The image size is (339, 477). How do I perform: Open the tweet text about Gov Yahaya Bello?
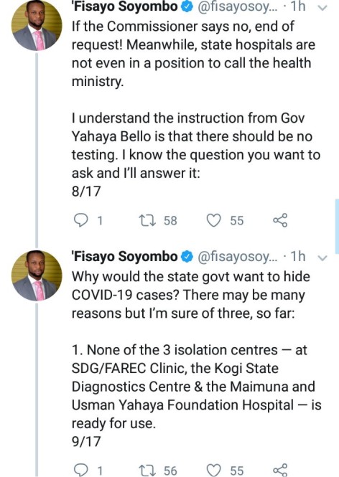click(196, 146)
